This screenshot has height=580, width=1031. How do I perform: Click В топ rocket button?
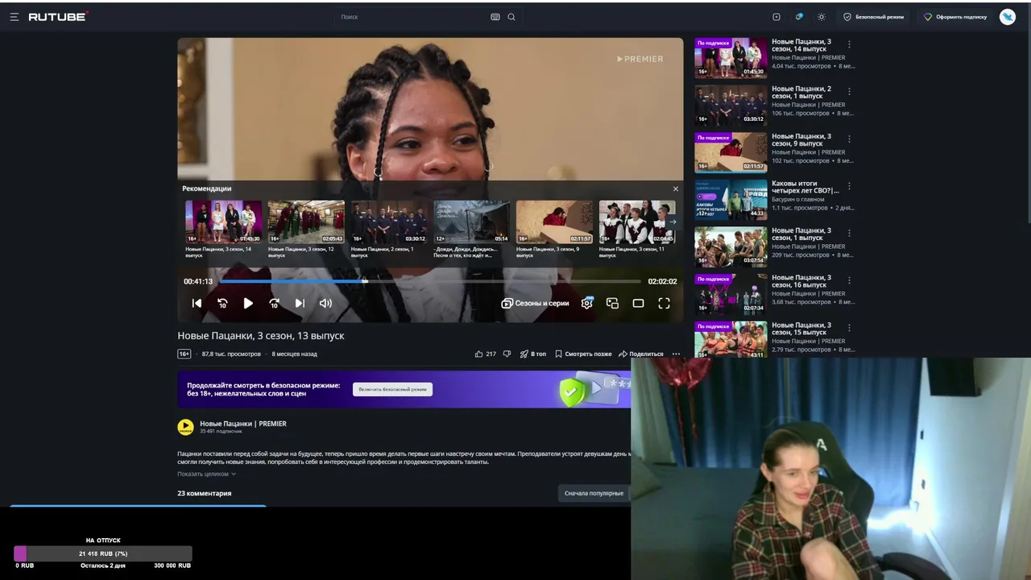tap(532, 354)
